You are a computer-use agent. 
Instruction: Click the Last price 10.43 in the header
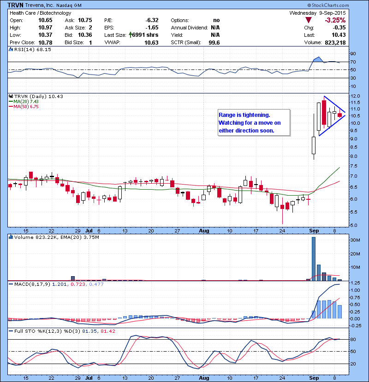[x=339, y=35]
